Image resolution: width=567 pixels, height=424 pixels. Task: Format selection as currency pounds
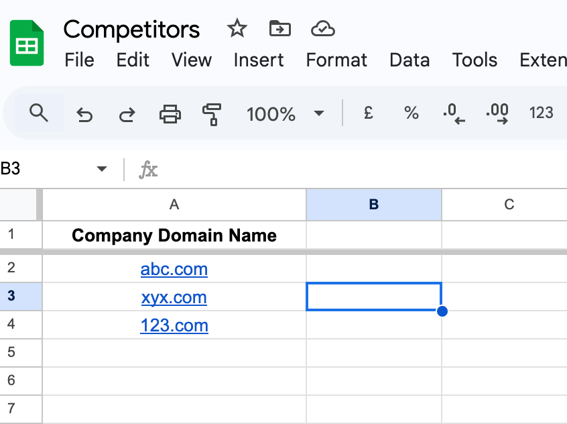[368, 113]
